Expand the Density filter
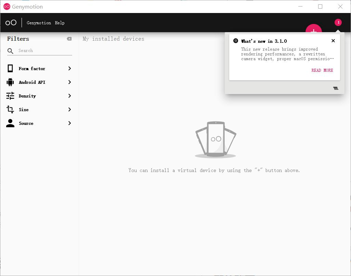 tap(69, 96)
